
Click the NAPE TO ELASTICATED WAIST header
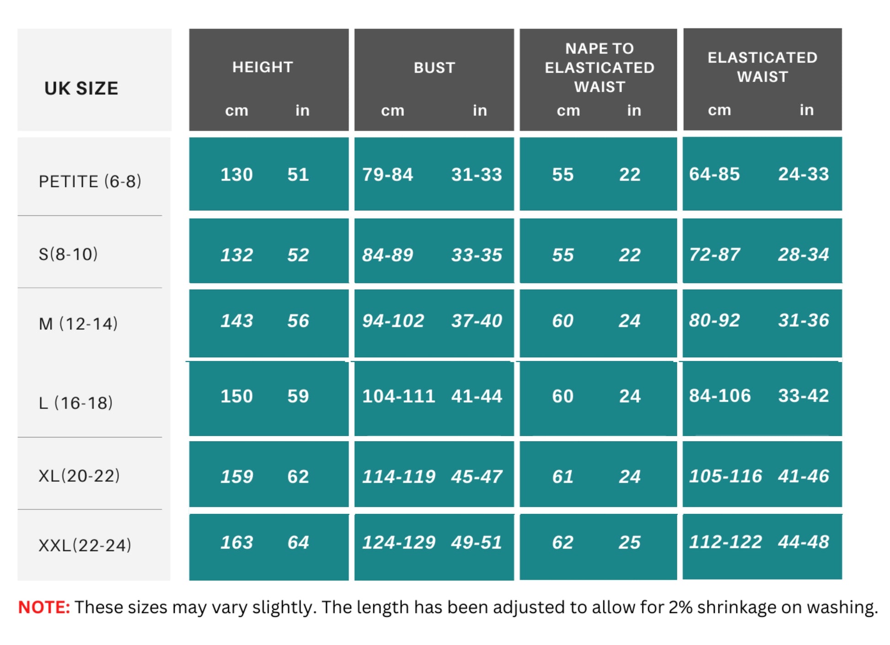pos(599,68)
